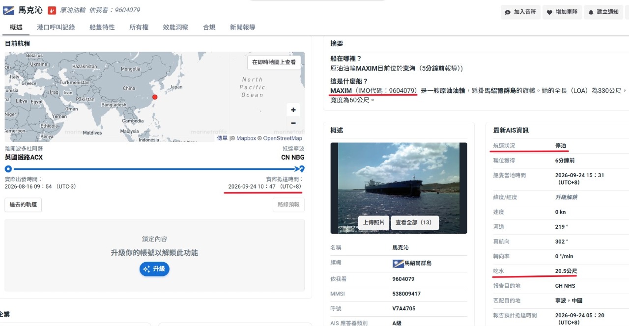Click 在即時地圖上查看 button on map
Screen dimensions: 629x326
tap(274, 62)
